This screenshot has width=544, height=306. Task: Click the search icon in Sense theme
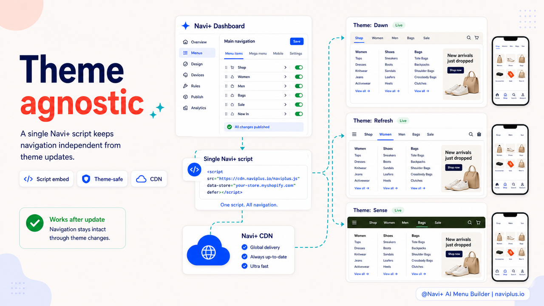click(470, 223)
